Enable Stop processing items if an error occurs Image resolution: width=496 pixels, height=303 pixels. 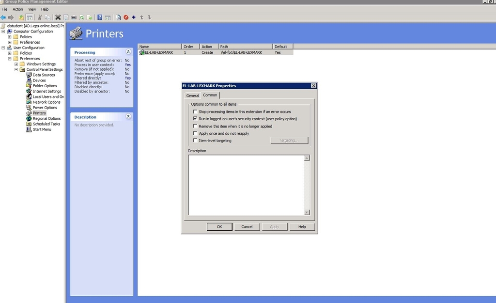(196, 112)
